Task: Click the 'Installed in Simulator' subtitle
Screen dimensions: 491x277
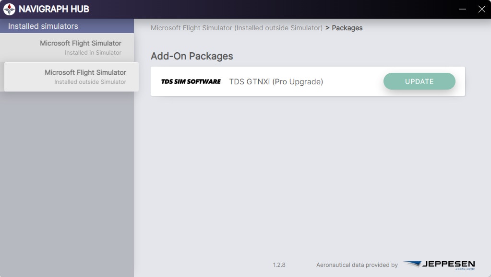Action: coord(93,53)
